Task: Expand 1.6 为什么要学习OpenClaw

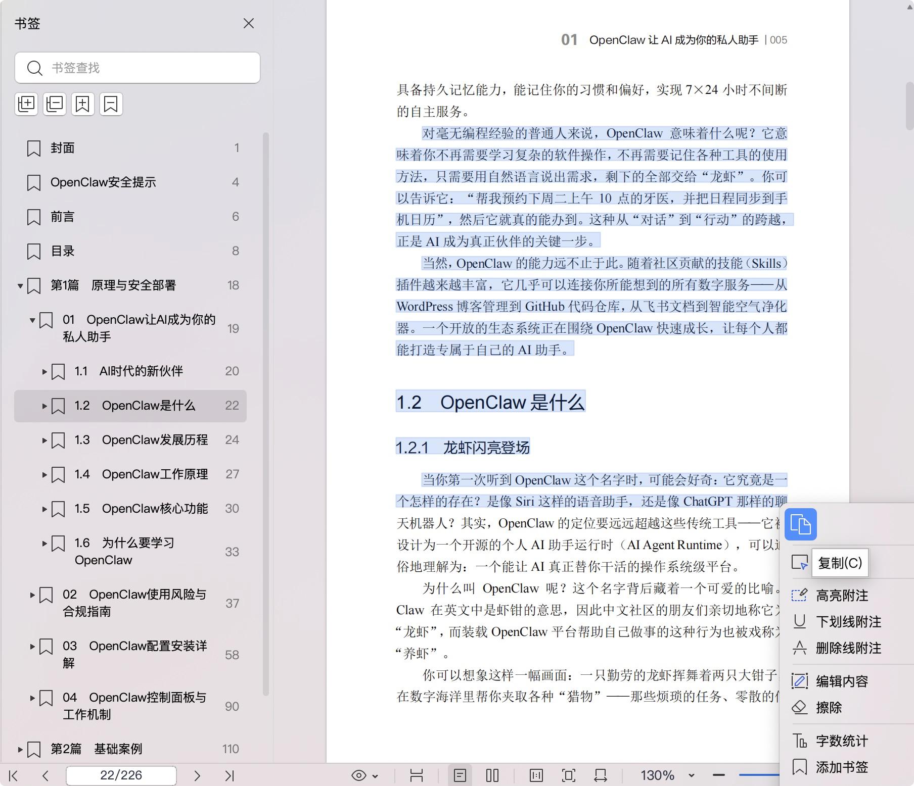Action: 44,544
